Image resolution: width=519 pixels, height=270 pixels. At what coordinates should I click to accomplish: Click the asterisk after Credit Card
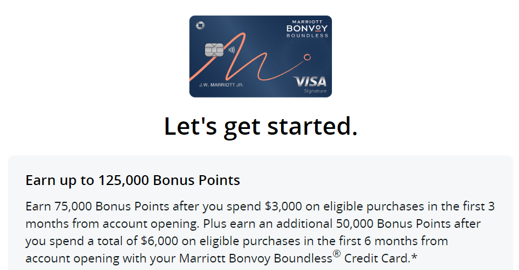pos(414,256)
